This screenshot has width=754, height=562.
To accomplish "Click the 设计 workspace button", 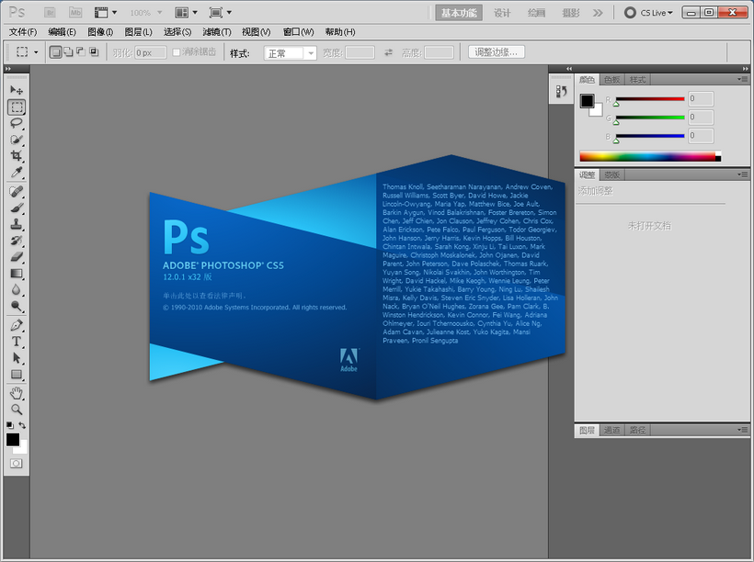I will (x=502, y=13).
